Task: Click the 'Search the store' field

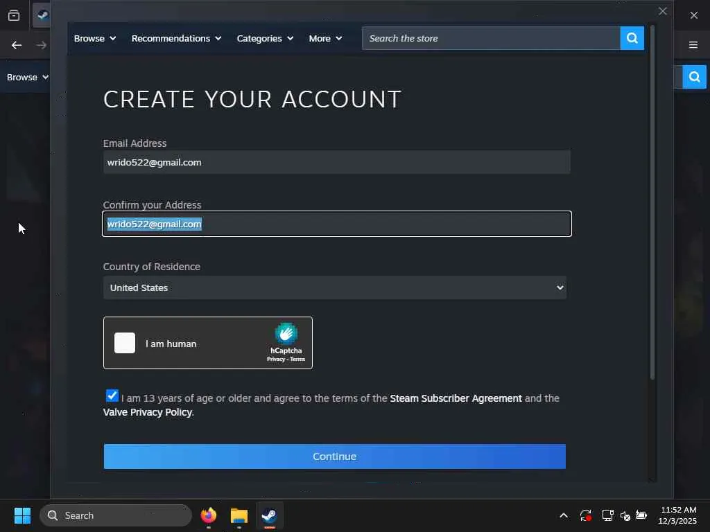Action: coord(491,39)
